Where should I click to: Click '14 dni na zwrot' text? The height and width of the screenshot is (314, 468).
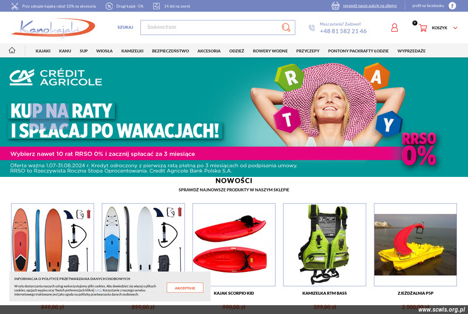point(177,6)
